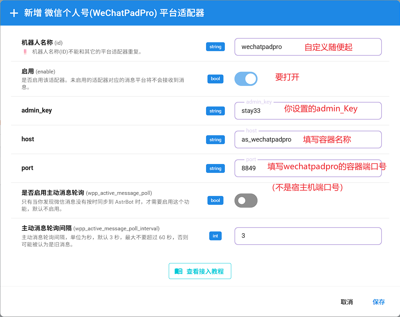400x317 pixels.
Task: Click the dialog title 新增 微信个人号(WeChatPadPro) 平台适配器
Action: [x=114, y=13]
